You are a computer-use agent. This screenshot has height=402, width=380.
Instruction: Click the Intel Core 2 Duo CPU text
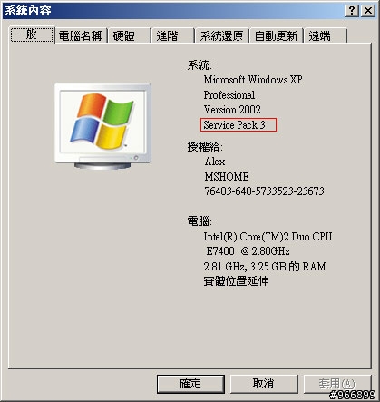pos(268,237)
